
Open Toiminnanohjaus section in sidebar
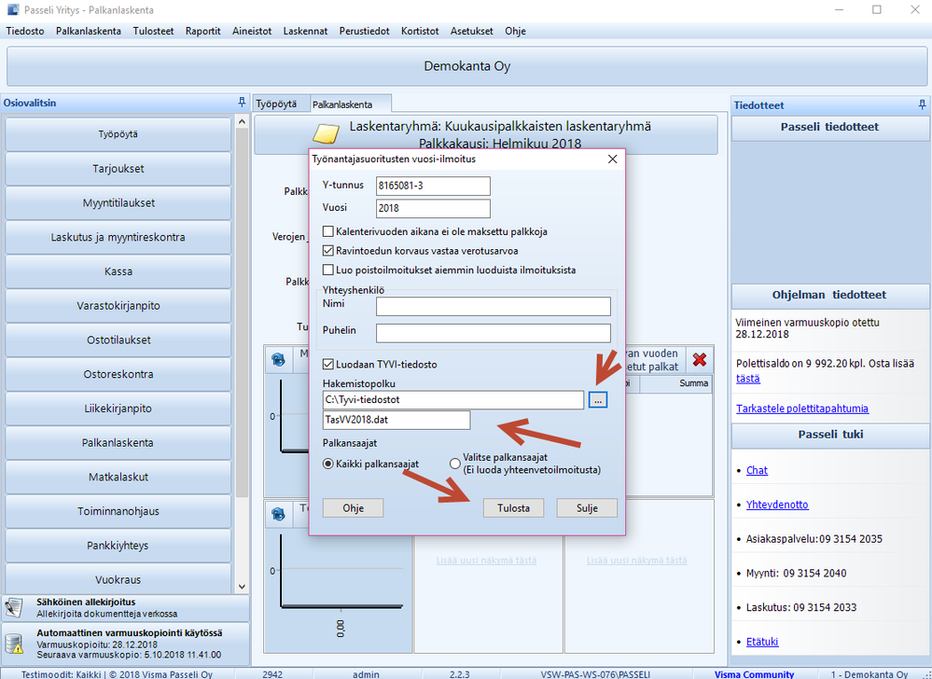(118, 511)
